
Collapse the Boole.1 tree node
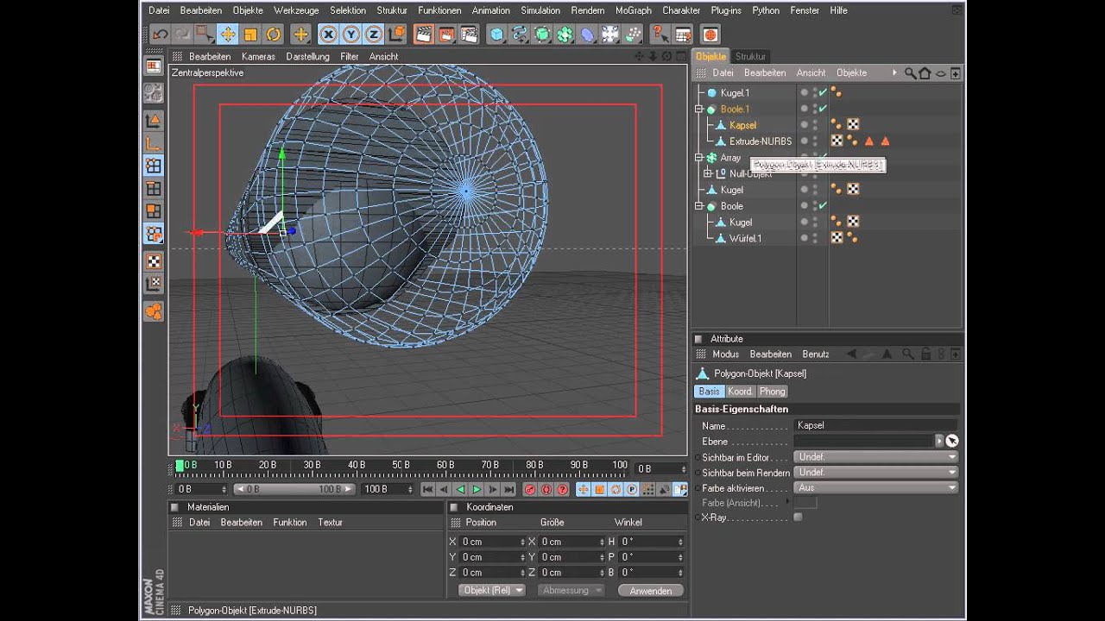pos(699,109)
